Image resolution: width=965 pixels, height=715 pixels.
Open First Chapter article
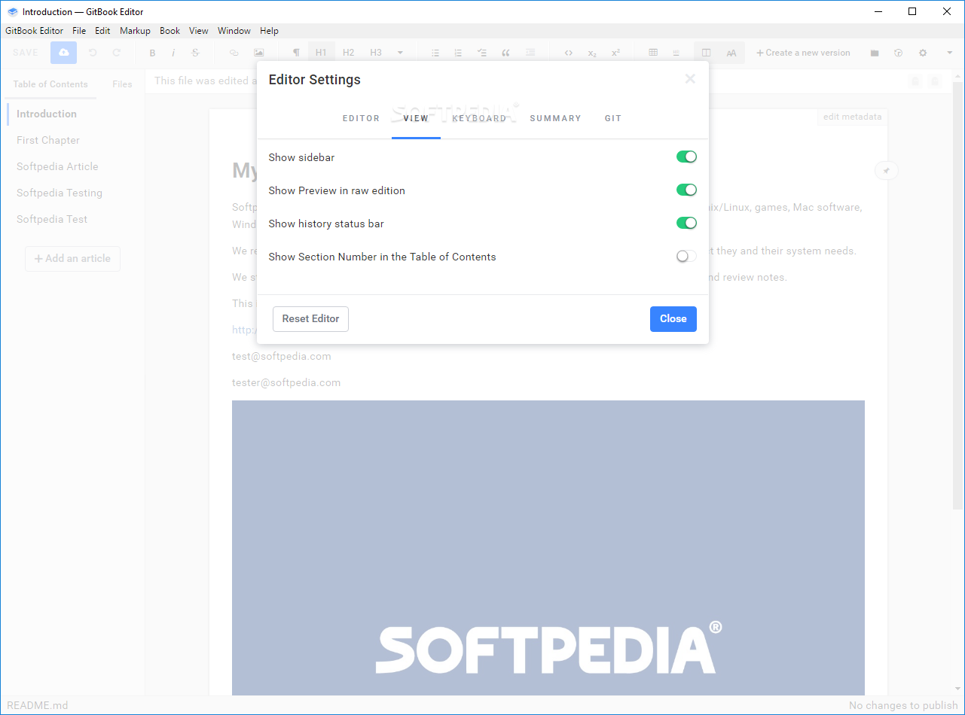48,140
